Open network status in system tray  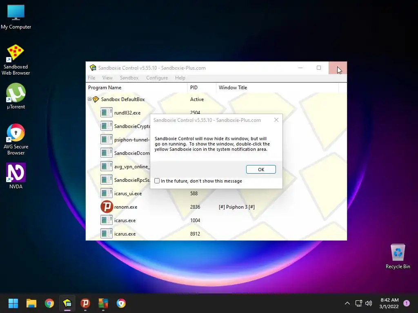[358, 303]
